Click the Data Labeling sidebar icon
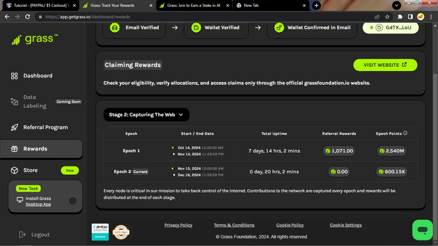The image size is (438, 246). coord(14,101)
